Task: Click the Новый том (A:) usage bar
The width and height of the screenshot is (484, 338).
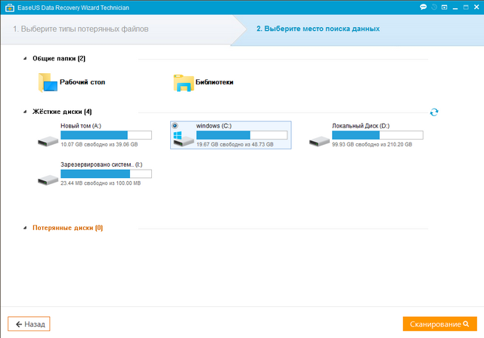Action: tap(106, 135)
